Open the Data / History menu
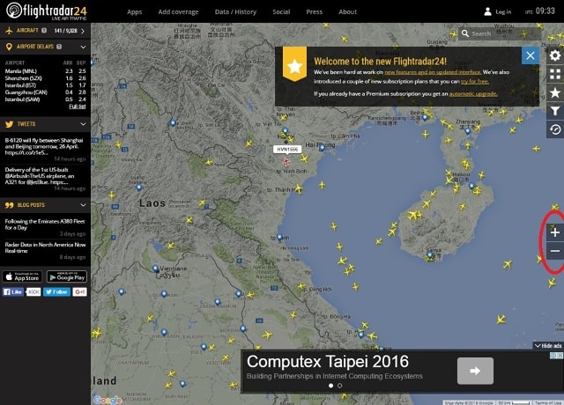The width and height of the screenshot is (564, 405). pos(235,11)
